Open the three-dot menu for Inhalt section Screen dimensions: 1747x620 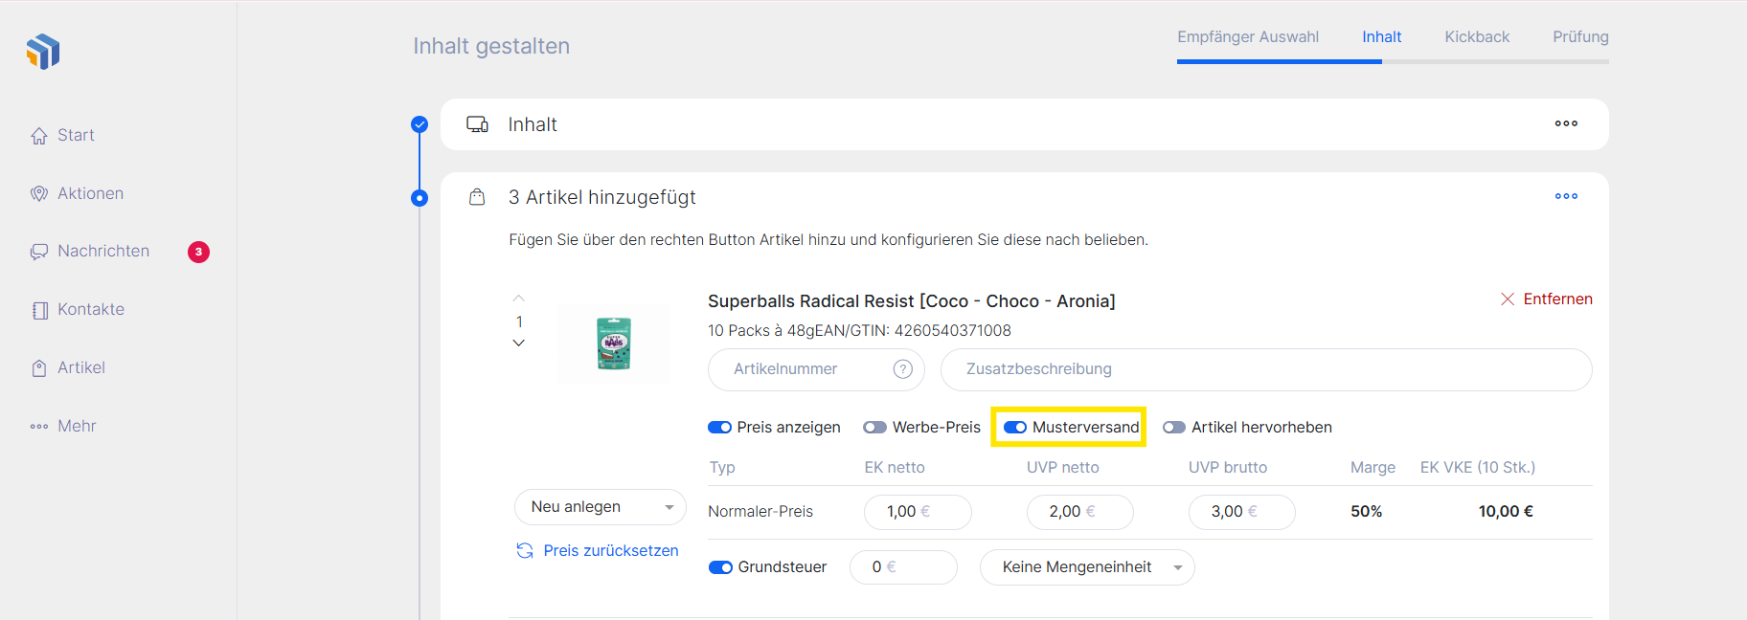point(1566,123)
